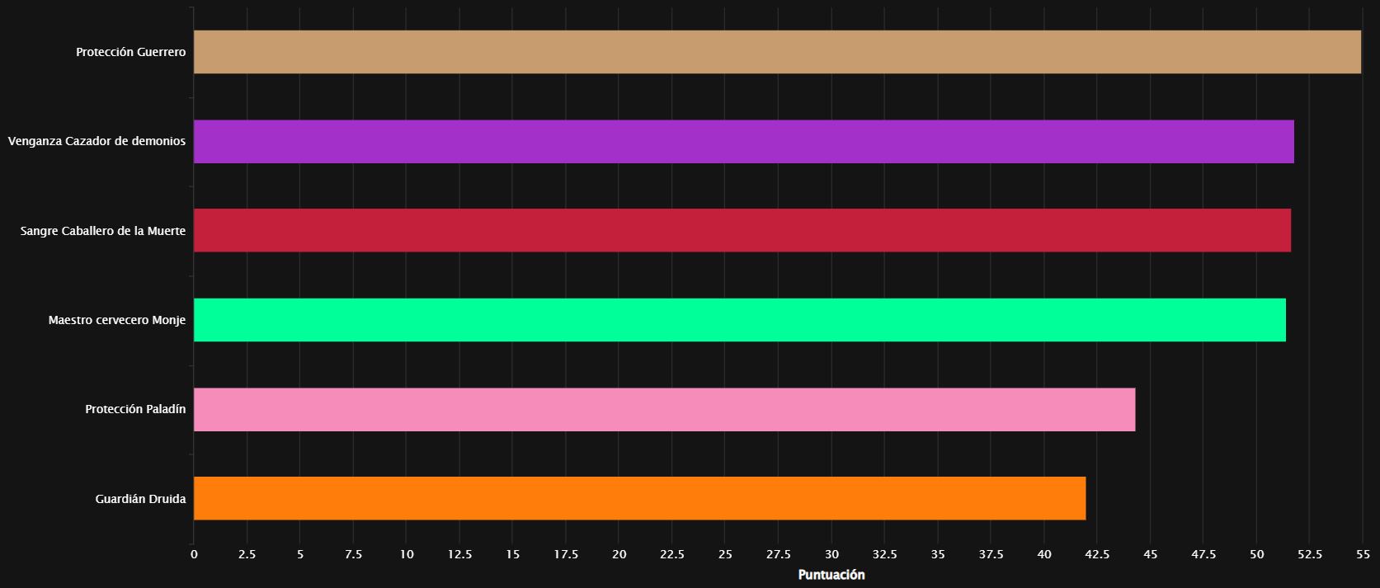Click the red Sangre Caballero de la Muerte bar
This screenshot has height=588, width=1380.
[x=742, y=230]
